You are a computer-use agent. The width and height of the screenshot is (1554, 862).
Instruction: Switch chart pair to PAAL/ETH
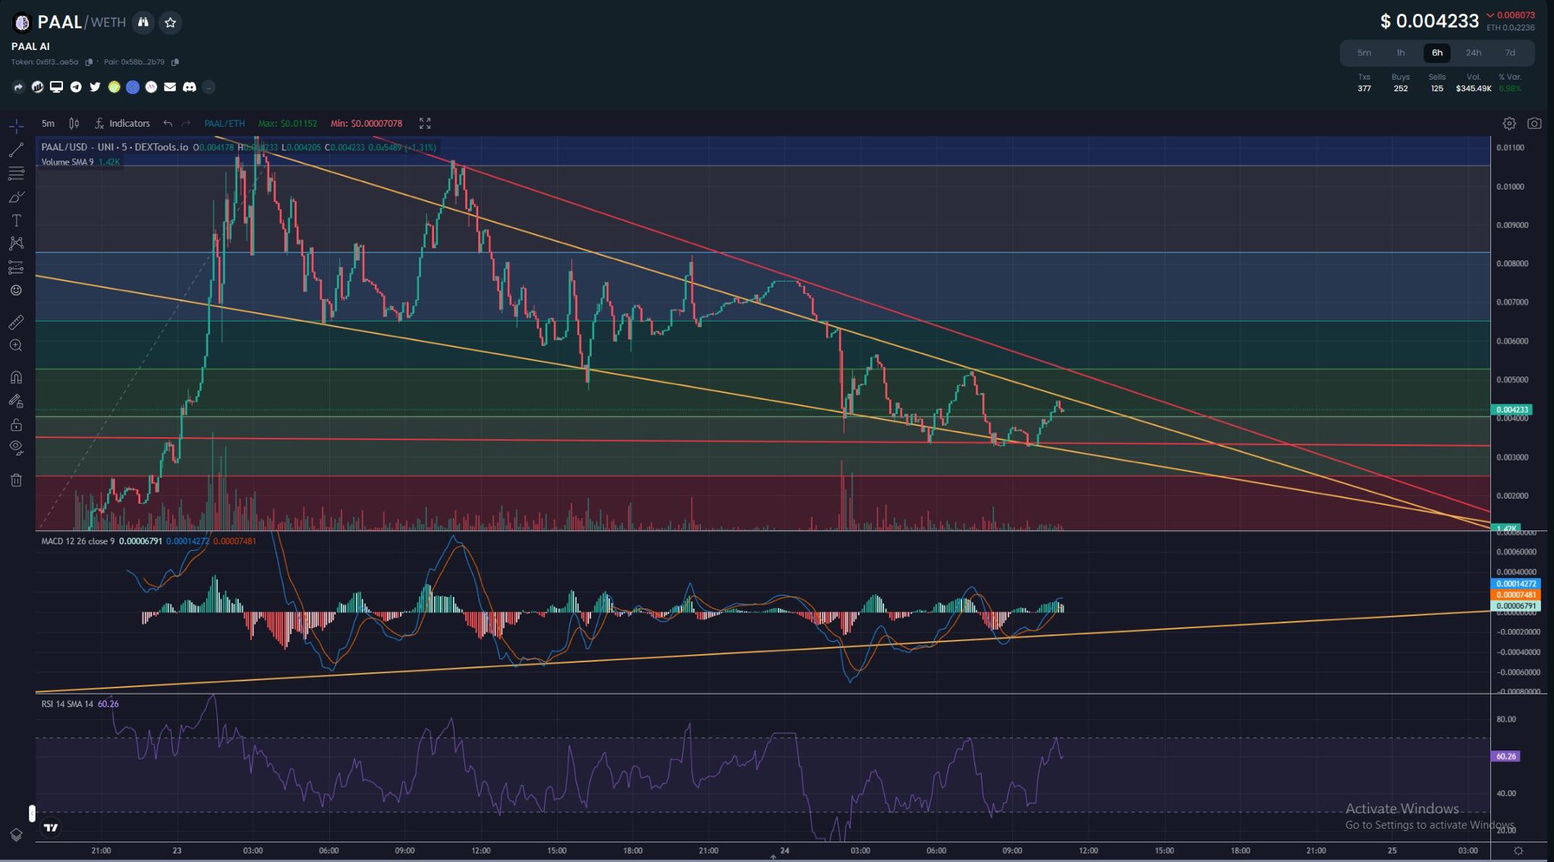pyautogui.click(x=225, y=123)
